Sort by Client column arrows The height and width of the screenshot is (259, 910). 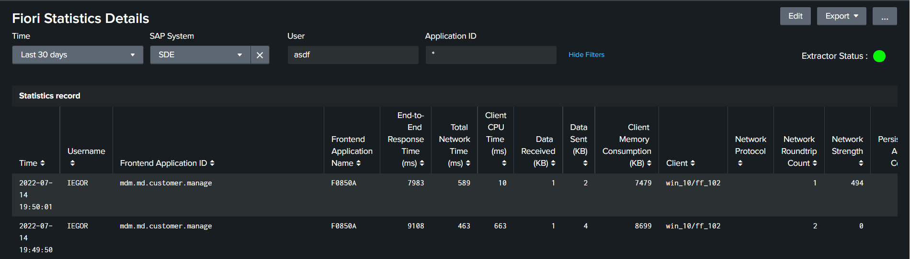pyautogui.click(x=693, y=163)
